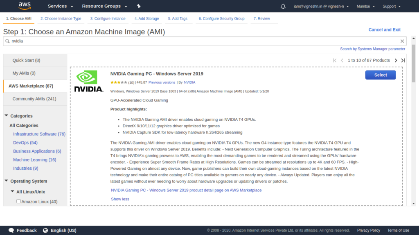The height and width of the screenshot is (235, 419).
Task: Click the NVIDIA Gaming PC title
Action: tap(157, 74)
